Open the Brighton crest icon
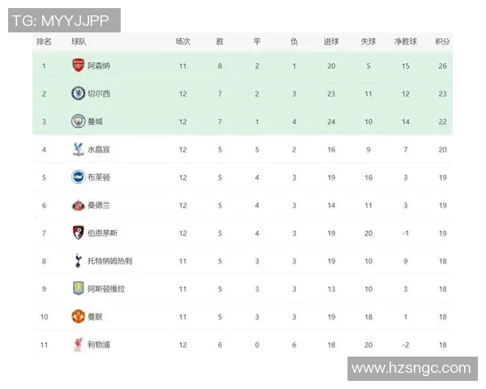This screenshot has width=486, height=389. pos(78,177)
